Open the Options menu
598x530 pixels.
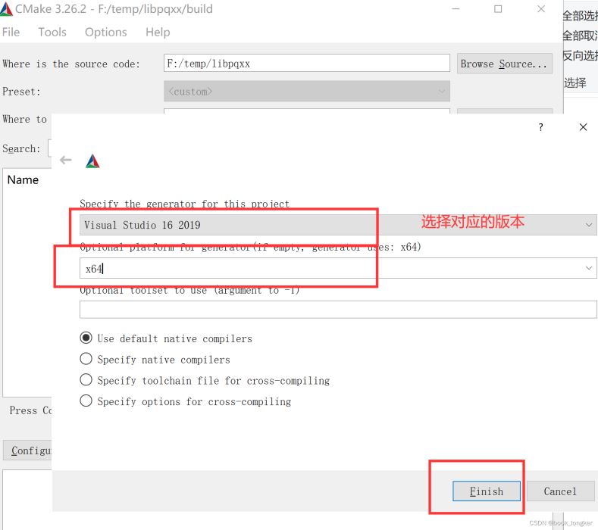click(x=105, y=32)
